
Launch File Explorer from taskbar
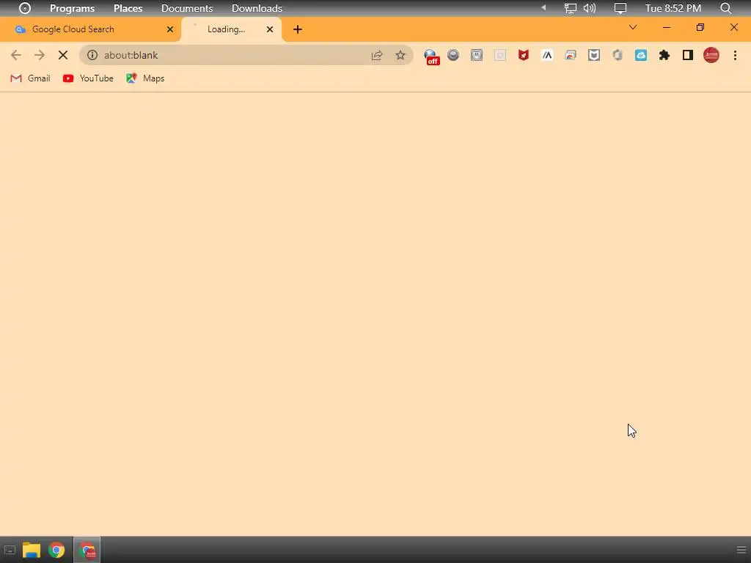(32, 551)
